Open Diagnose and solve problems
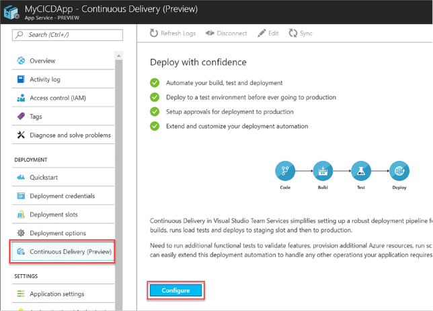This screenshot has height=311, width=433. [63, 135]
